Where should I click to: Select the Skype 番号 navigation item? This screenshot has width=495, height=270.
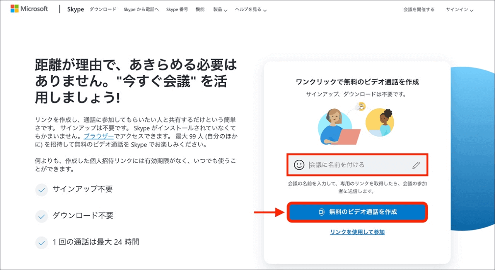(x=177, y=9)
